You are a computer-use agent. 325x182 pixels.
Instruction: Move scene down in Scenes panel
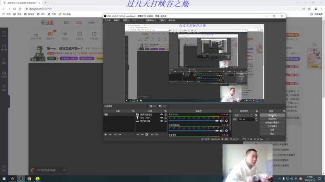point(120,135)
